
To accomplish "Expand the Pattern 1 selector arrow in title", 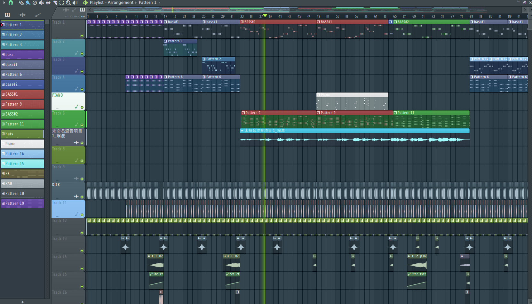I will tap(159, 3).
